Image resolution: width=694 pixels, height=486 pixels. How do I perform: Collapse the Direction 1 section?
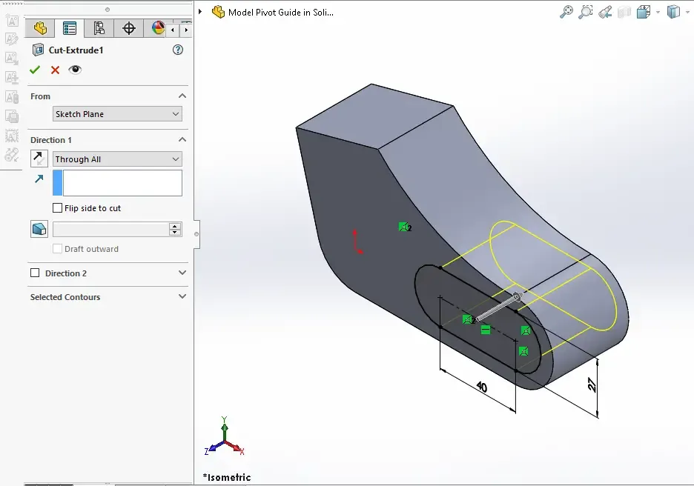(182, 140)
